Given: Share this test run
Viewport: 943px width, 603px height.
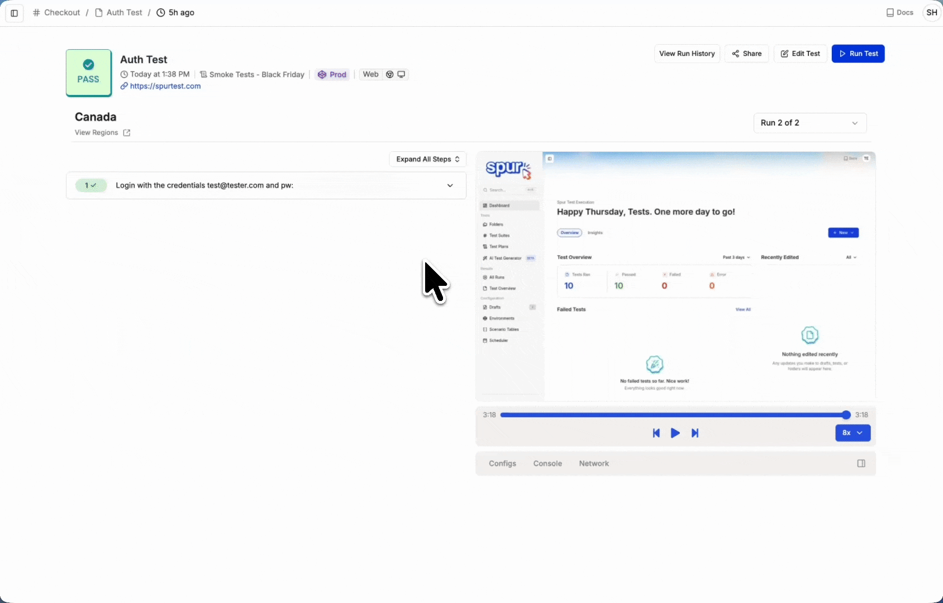Looking at the screenshot, I should coord(747,54).
